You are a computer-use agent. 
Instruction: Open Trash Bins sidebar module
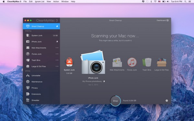point(41,60)
